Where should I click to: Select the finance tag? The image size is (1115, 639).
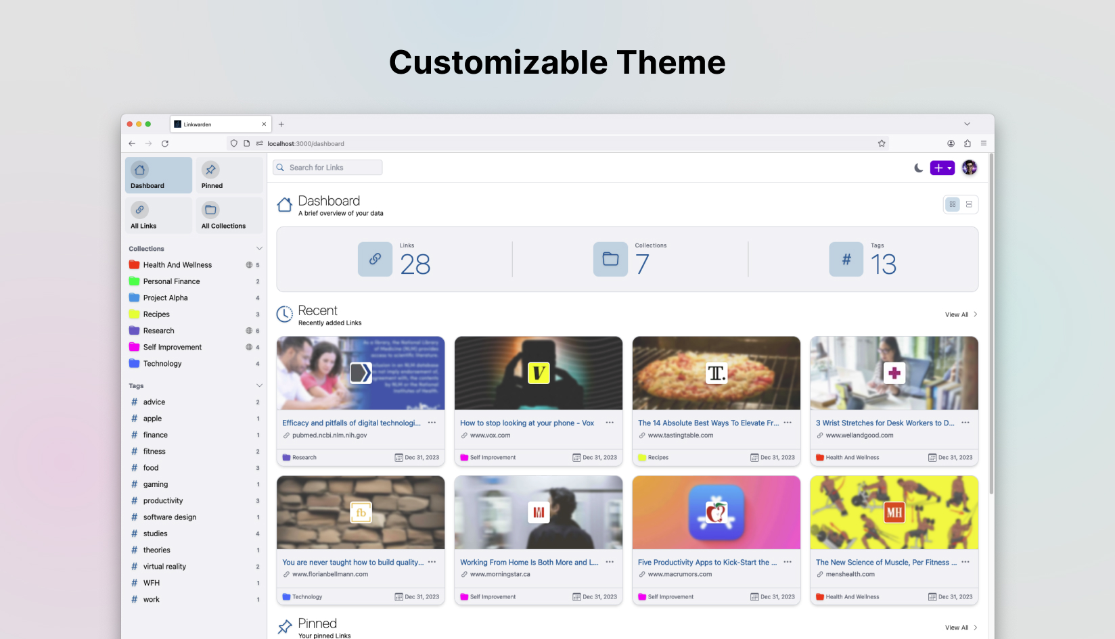pos(195,435)
